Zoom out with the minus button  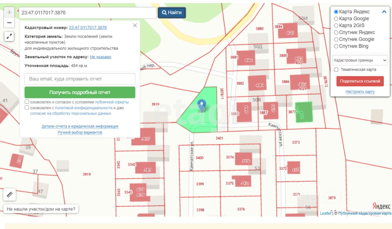(9, 23)
